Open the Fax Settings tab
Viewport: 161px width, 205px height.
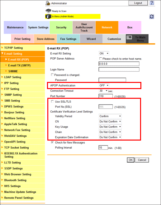point(68,39)
